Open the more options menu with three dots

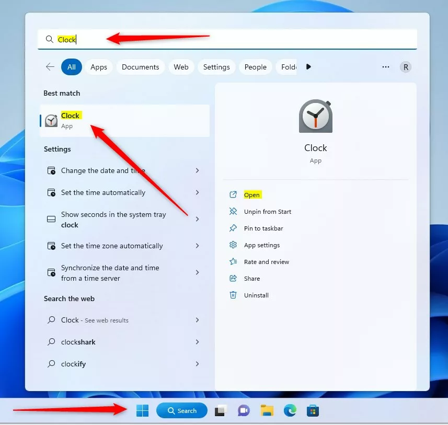click(386, 67)
